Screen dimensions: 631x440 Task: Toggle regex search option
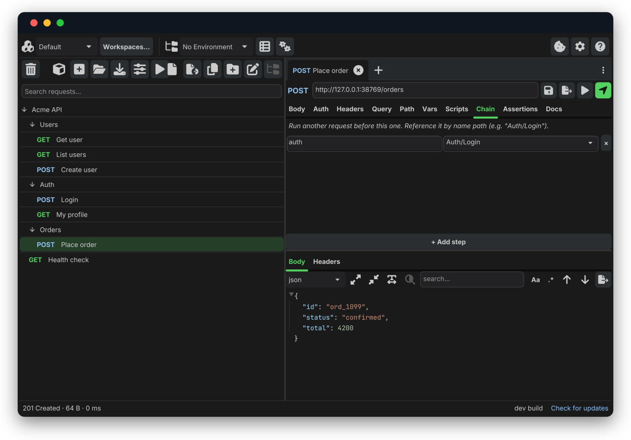tap(551, 280)
